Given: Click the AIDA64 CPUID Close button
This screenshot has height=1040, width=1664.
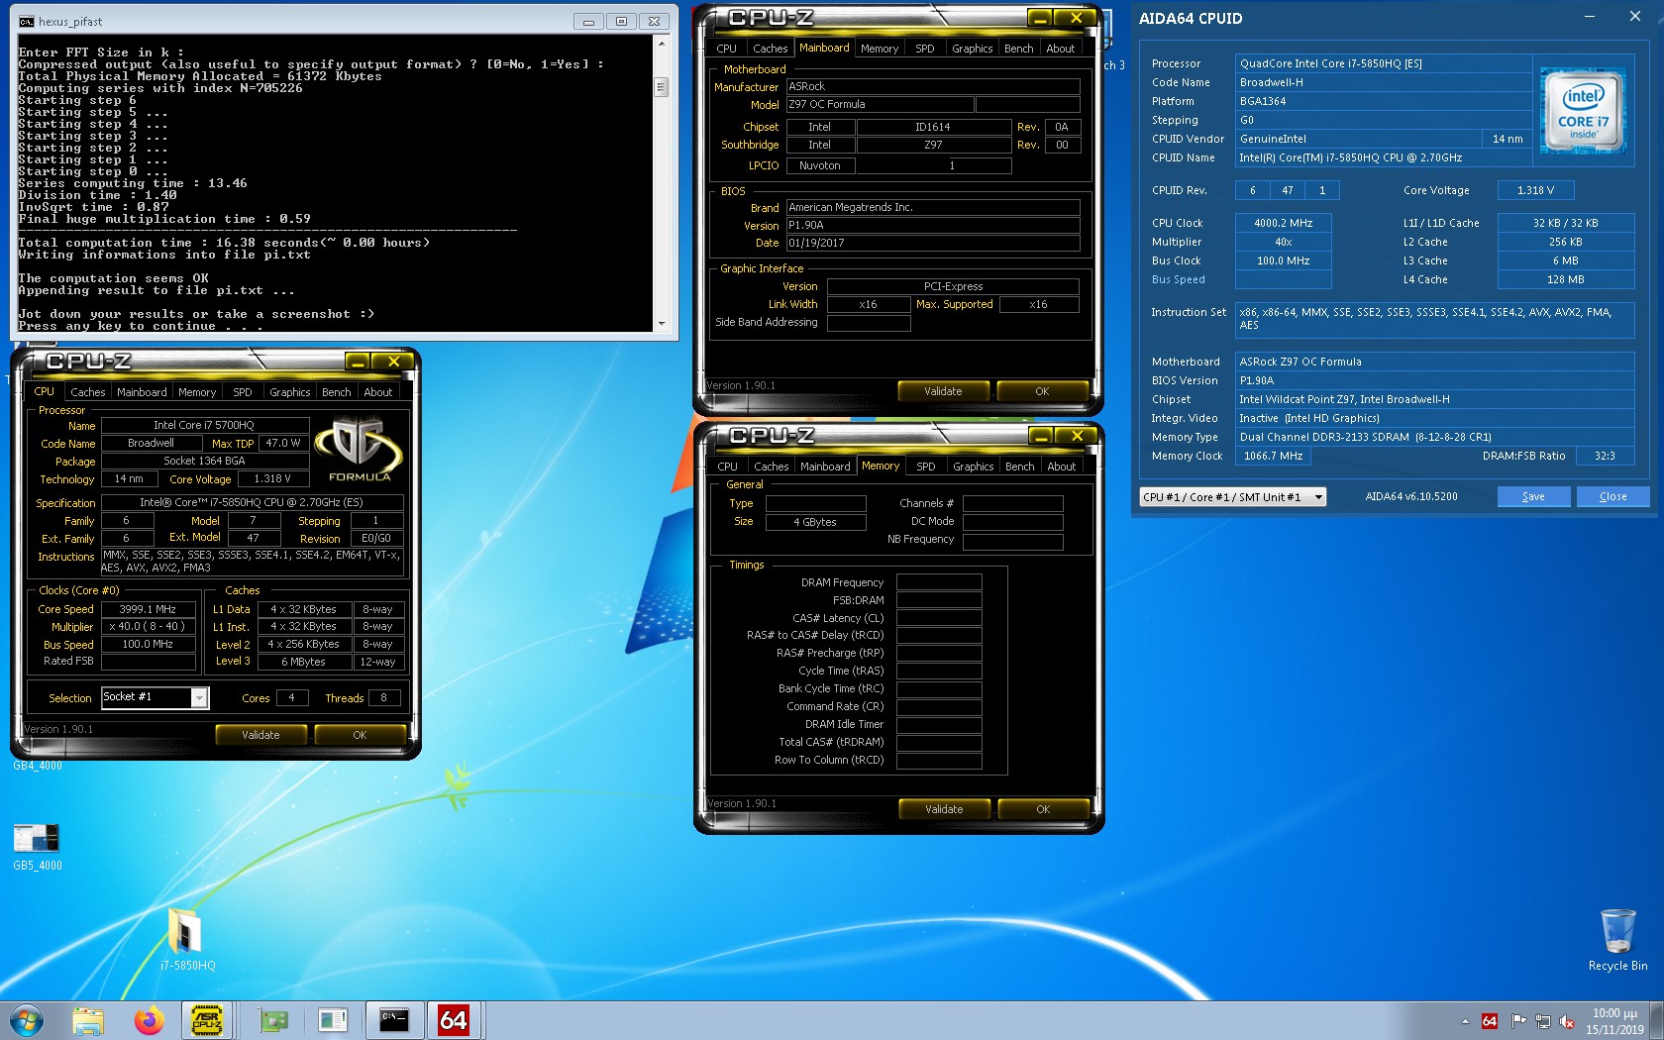Looking at the screenshot, I should [1612, 496].
